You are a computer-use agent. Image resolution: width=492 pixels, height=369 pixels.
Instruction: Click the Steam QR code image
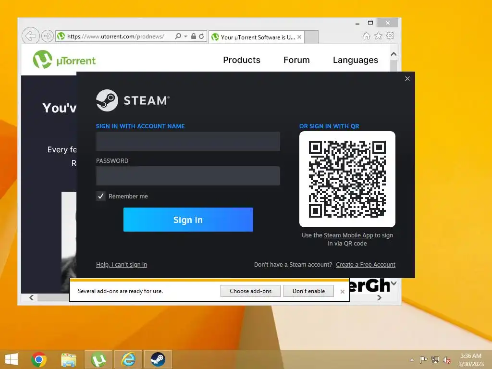tap(347, 179)
